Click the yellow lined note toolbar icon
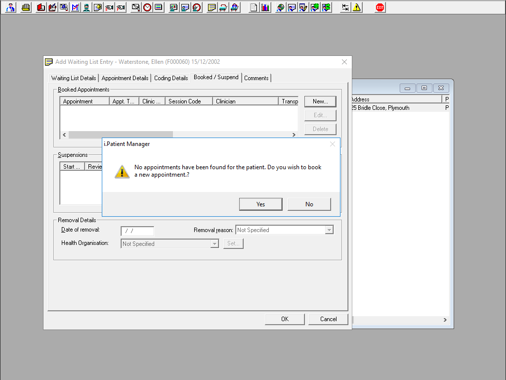The height and width of the screenshot is (380, 506). click(x=211, y=7)
